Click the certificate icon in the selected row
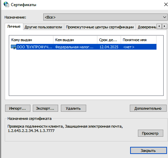 tap(13, 47)
